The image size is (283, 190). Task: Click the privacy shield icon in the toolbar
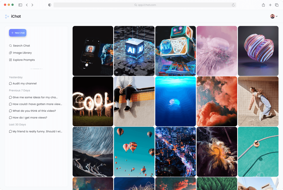coord(50,5)
